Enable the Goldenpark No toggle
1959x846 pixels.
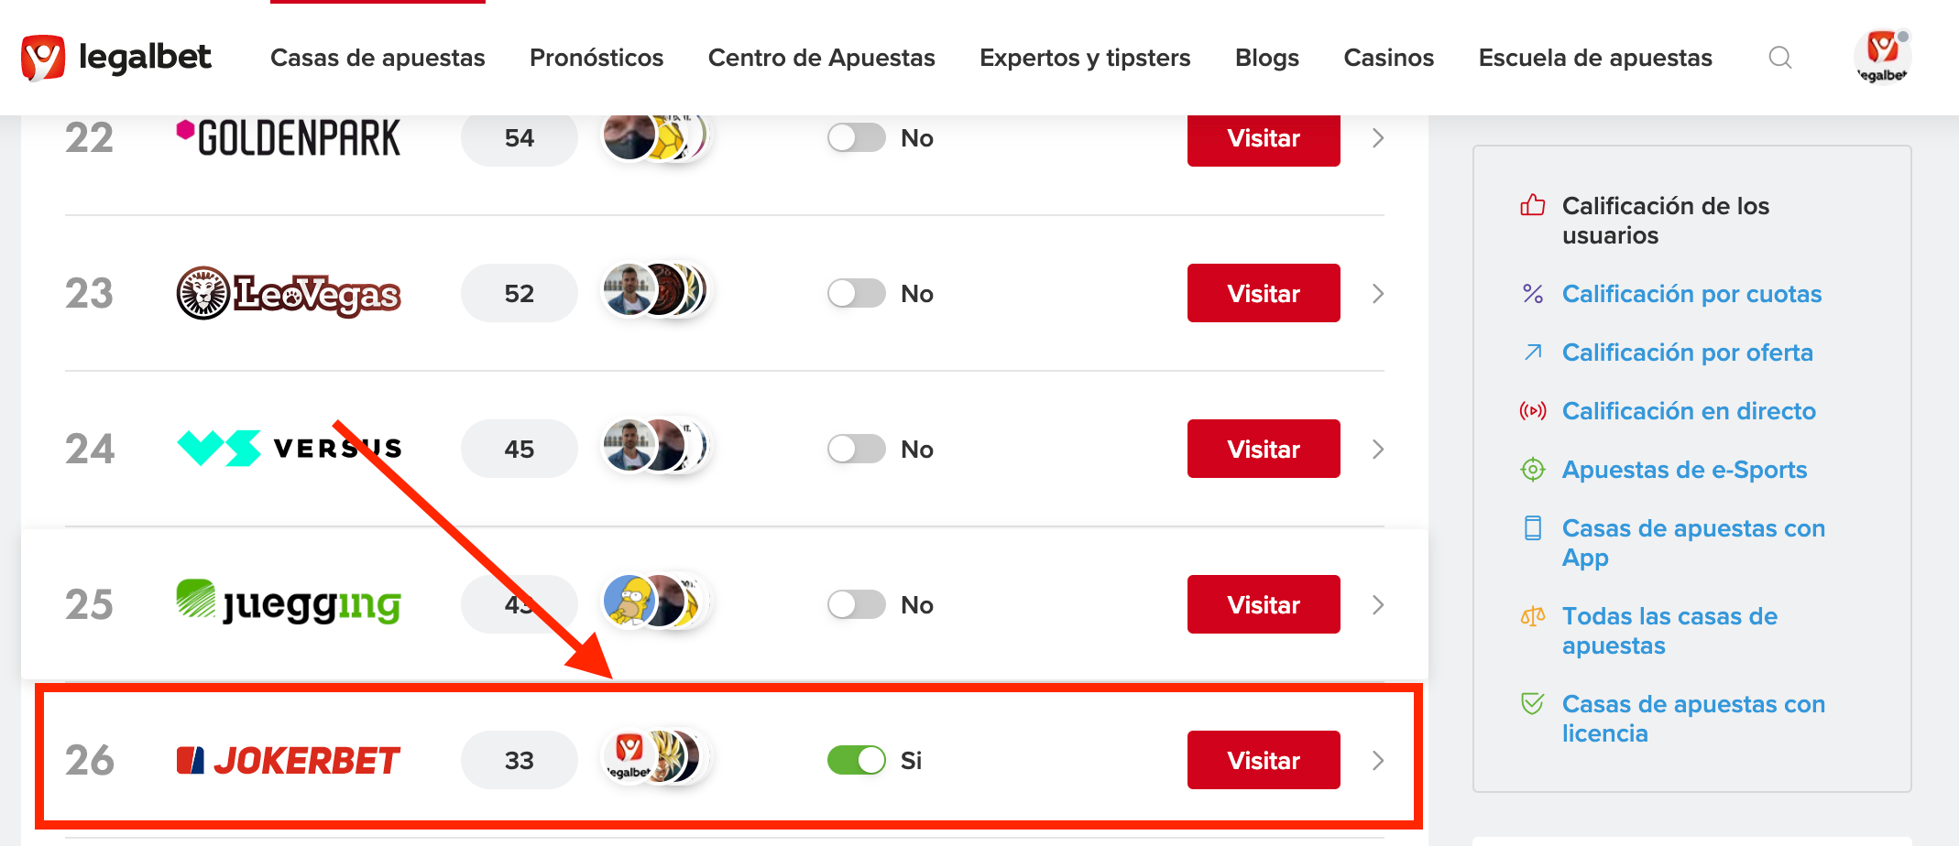coord(856,137)
